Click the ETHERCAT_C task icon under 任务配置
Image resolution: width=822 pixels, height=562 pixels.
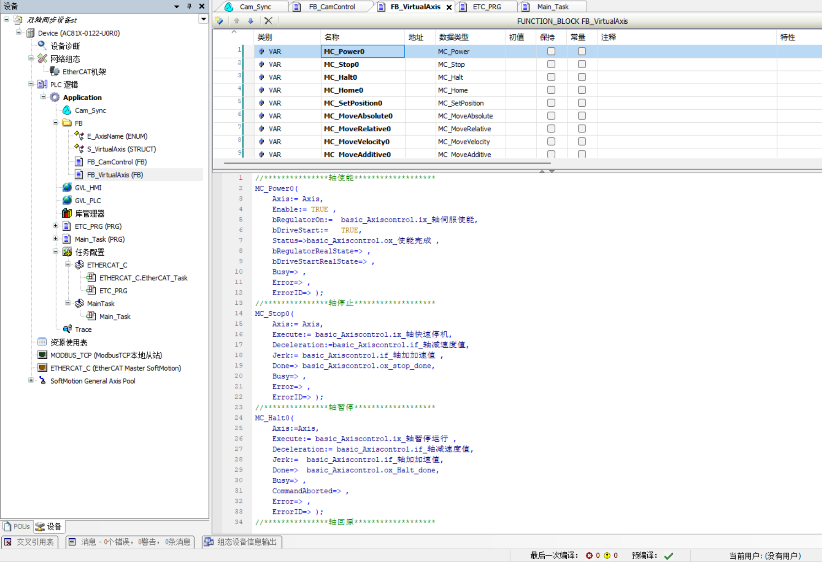79,265
